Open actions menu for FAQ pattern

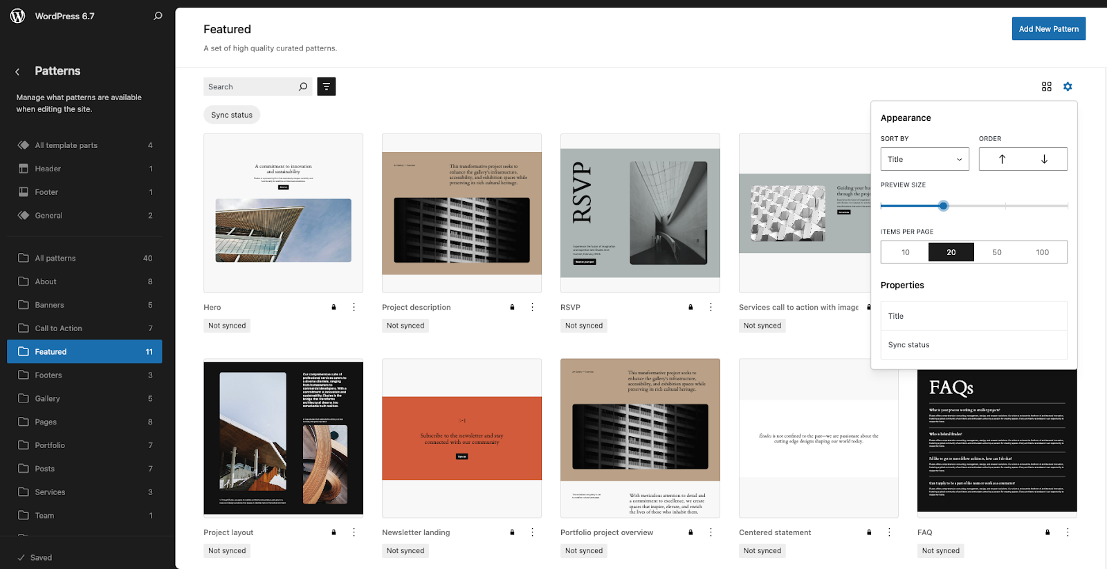pos(1068,532)
